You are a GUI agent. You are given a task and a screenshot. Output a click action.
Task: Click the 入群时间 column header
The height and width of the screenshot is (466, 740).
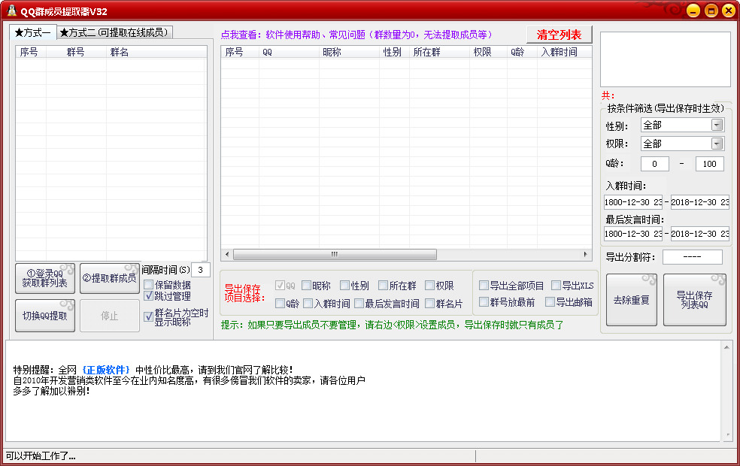(565, 52)
